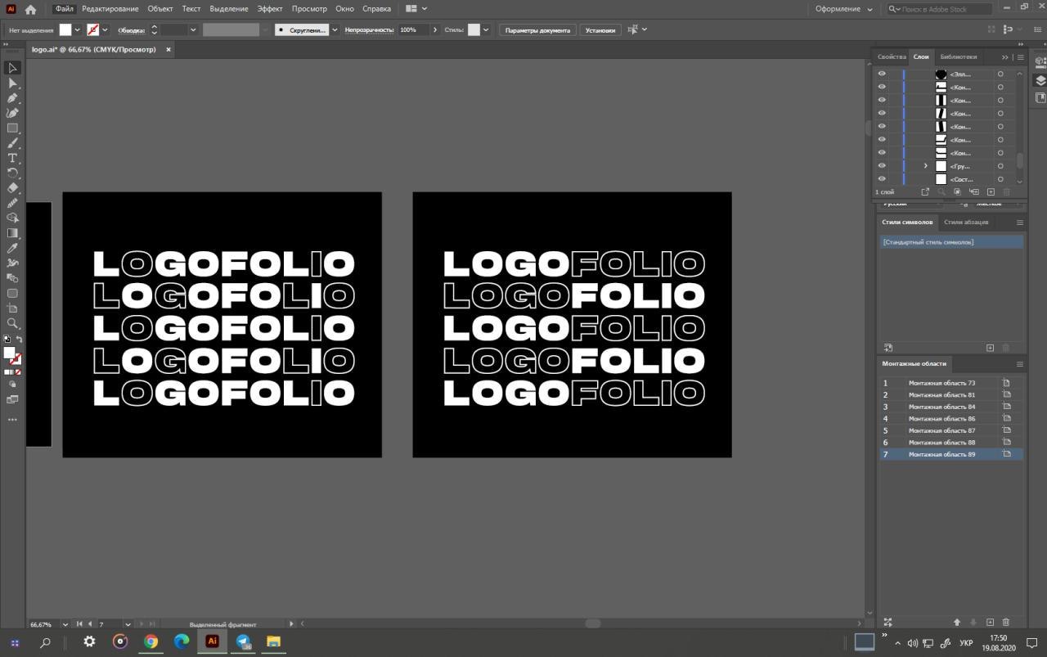This screenshot has height=657, width=1047.
Task: Open brush definition Скруглени... dropdown
Action: pyautogui.click(x=335, y=29)
